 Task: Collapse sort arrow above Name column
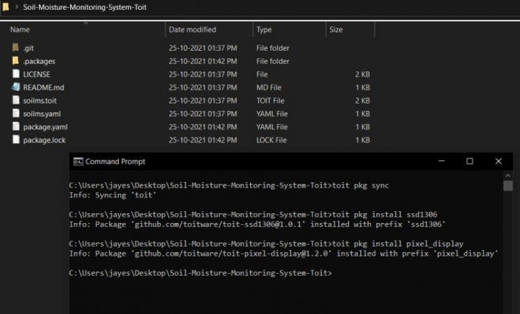pyautogui.click(x=86, y=23)
